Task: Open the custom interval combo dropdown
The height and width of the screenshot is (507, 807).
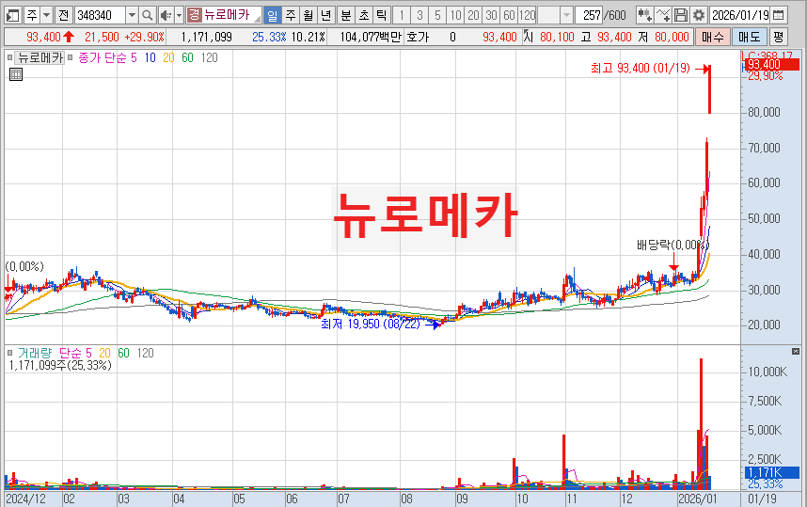Action: (x=566, y=15)
